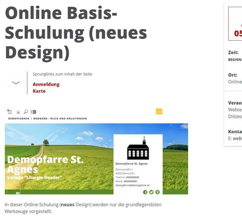The height and width of the screenshot is (218, 242).
Task: Click the yellow logo icon in the header
Action: click(x=159, y=111)
